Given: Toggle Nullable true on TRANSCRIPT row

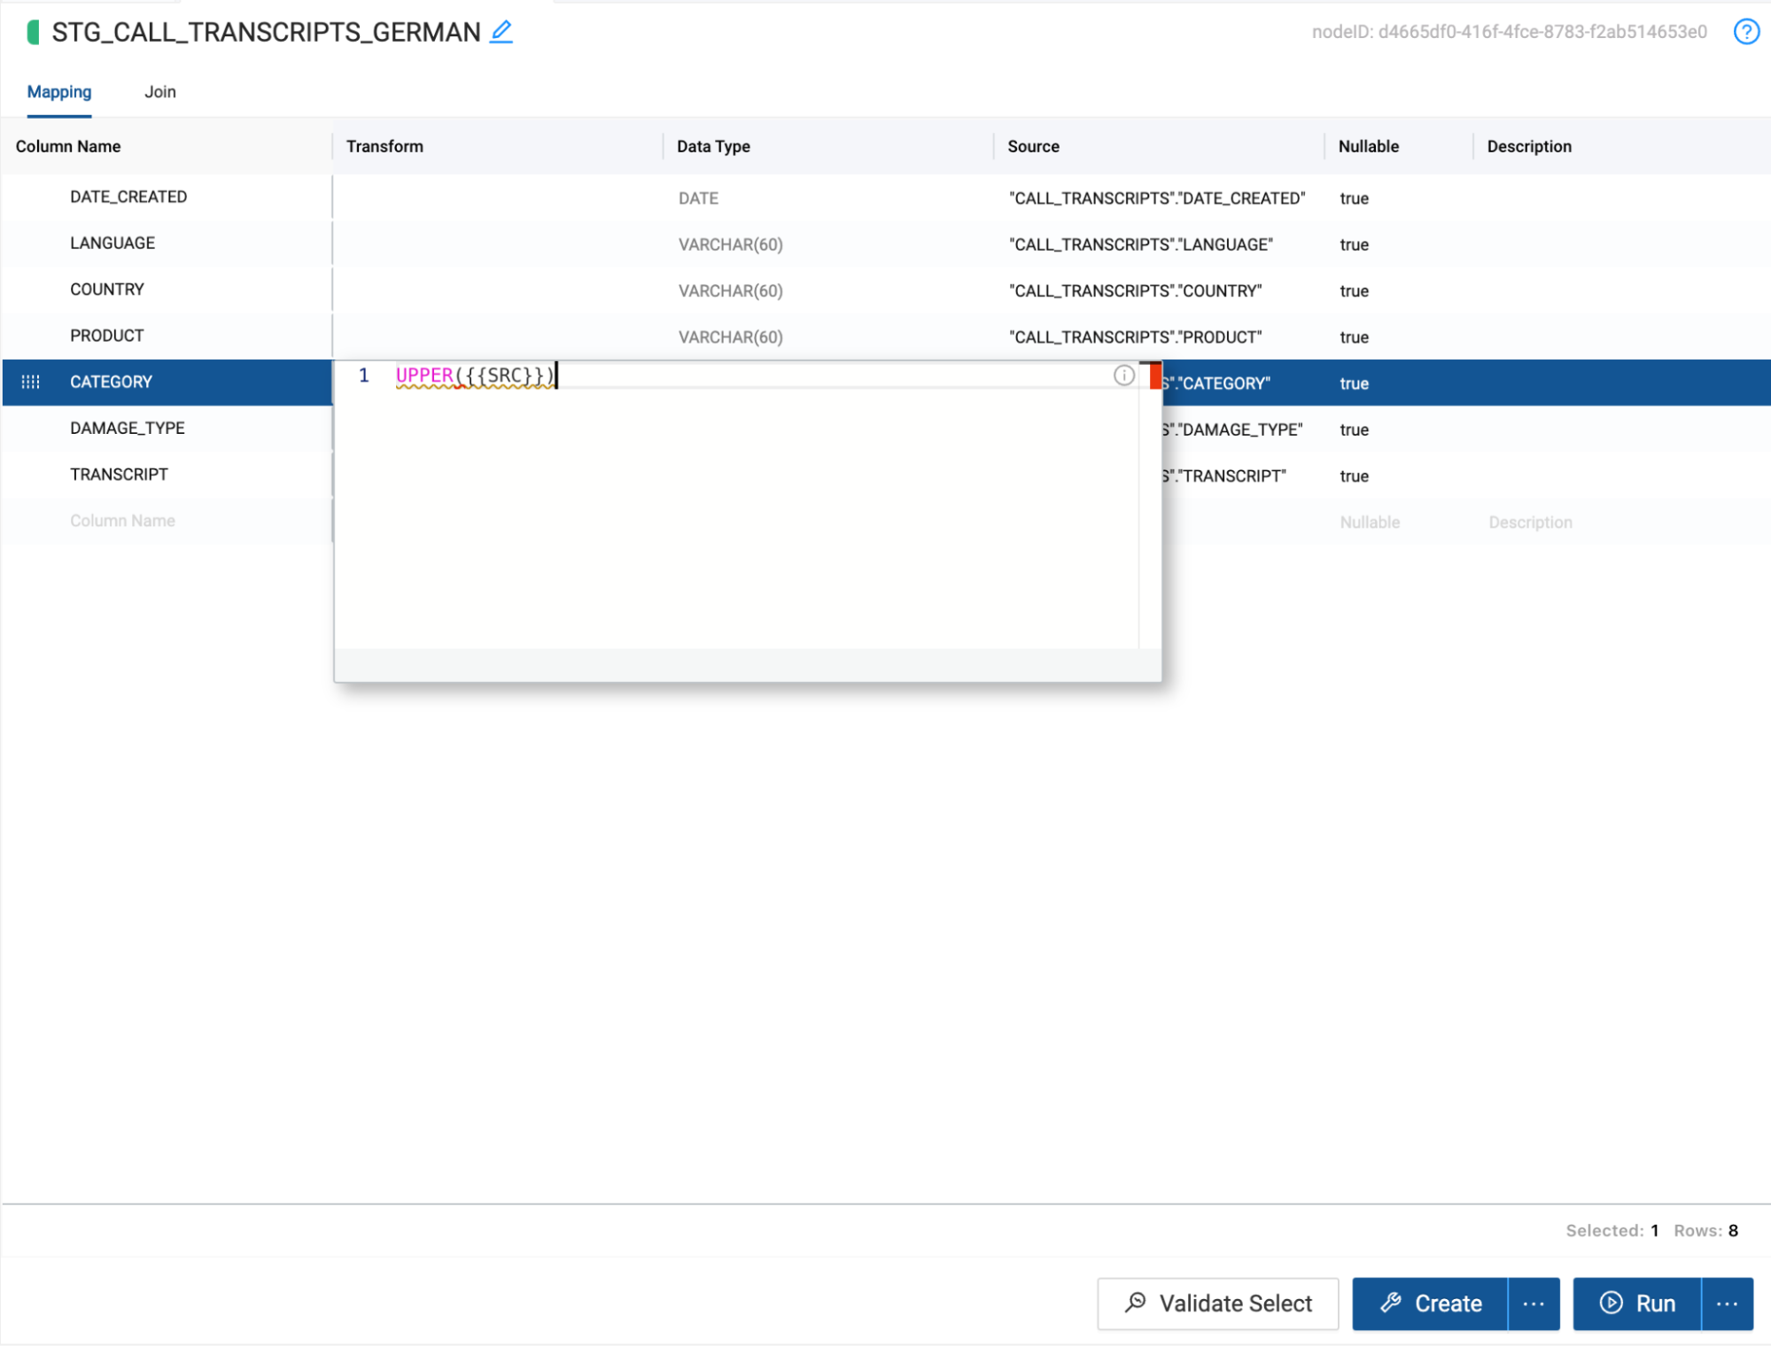Looking at the screenshot, I should (x=1354, y=476).
